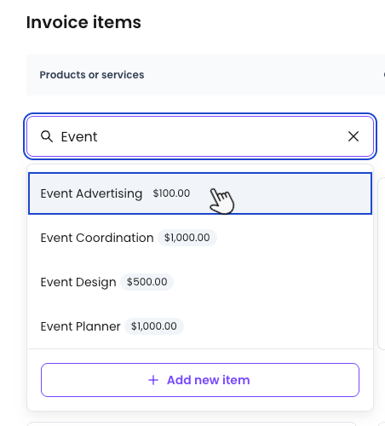The width and height of the screenshot is (385, 426).
Task: Focus the search box containing Event
Action: click(200, 136)
